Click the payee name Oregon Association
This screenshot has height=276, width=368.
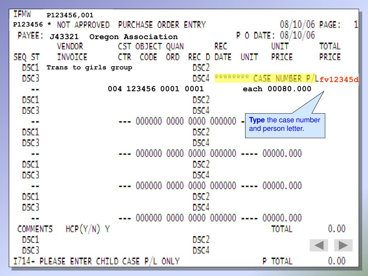[x=133, y=37]
